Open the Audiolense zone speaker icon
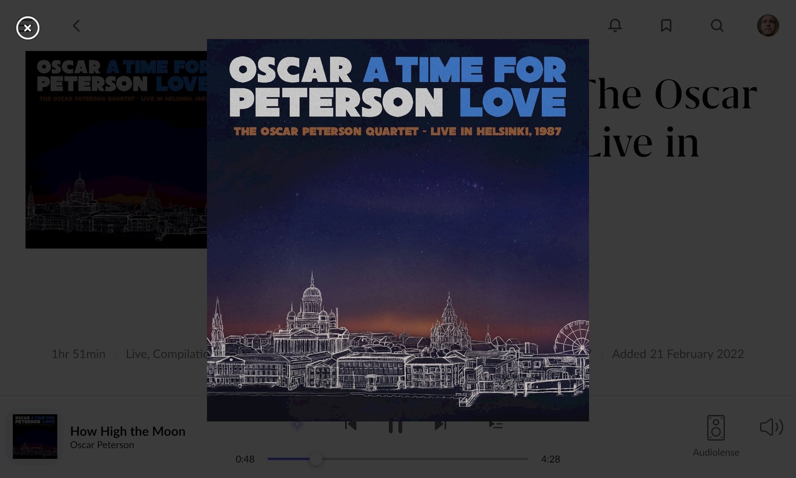This screenshot has width=796, height=478. (716, 428)
